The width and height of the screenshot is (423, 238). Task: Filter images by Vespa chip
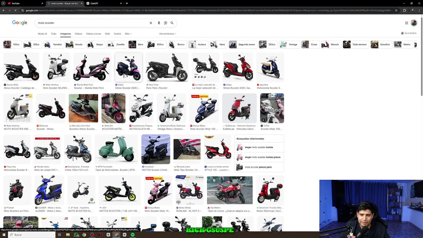[95, 44]
